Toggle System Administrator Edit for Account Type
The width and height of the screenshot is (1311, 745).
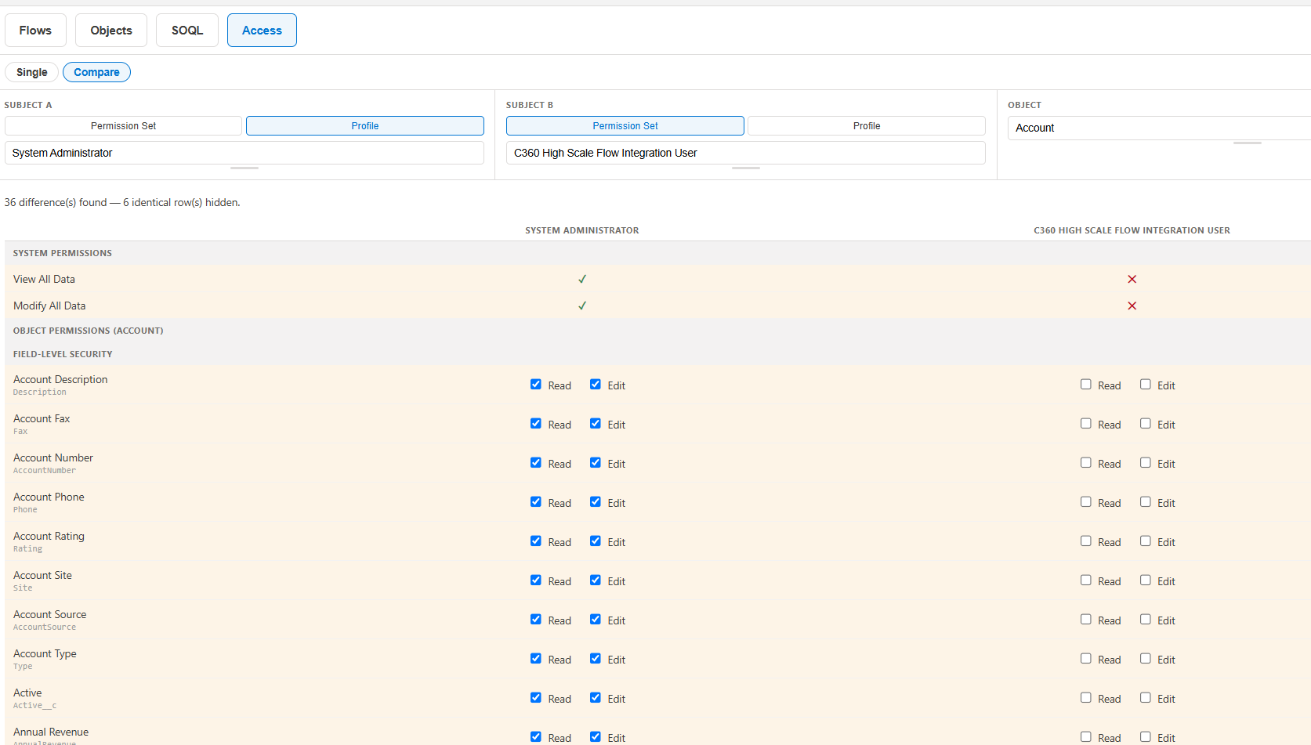596,659
